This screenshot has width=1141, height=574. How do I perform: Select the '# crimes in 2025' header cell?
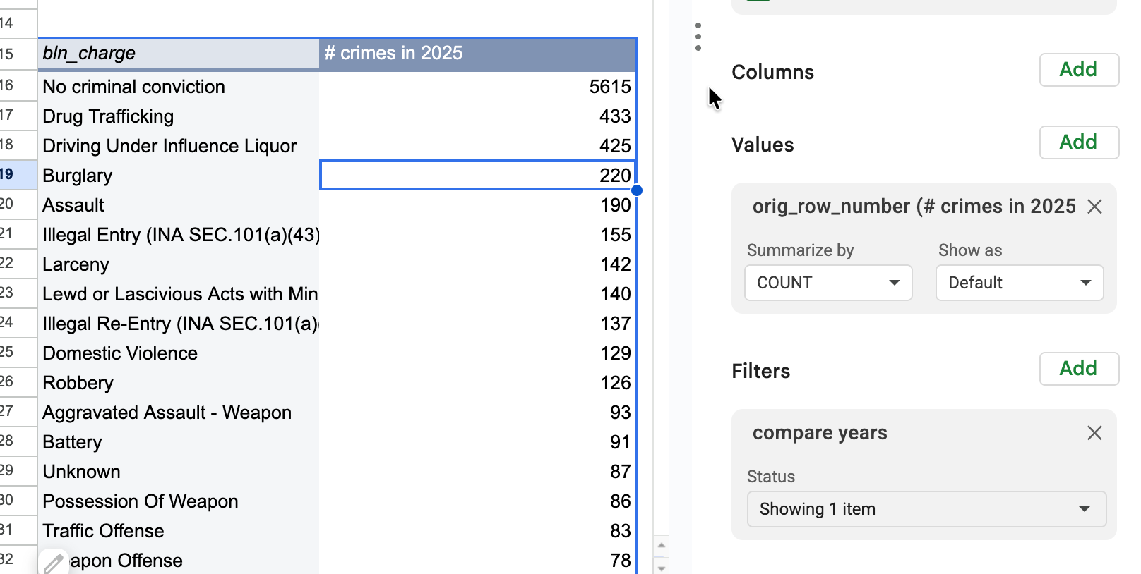click(x=477, y=54)
